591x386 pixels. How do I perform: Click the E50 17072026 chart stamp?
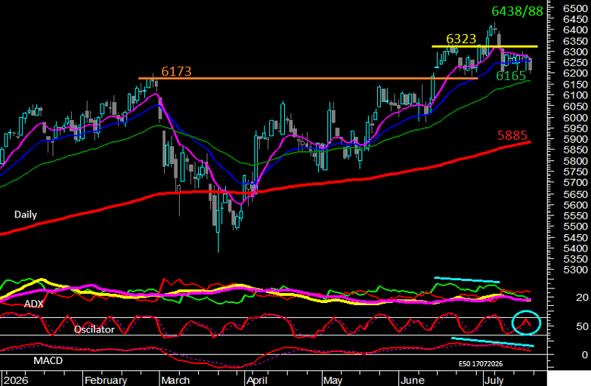click(481, 364)
